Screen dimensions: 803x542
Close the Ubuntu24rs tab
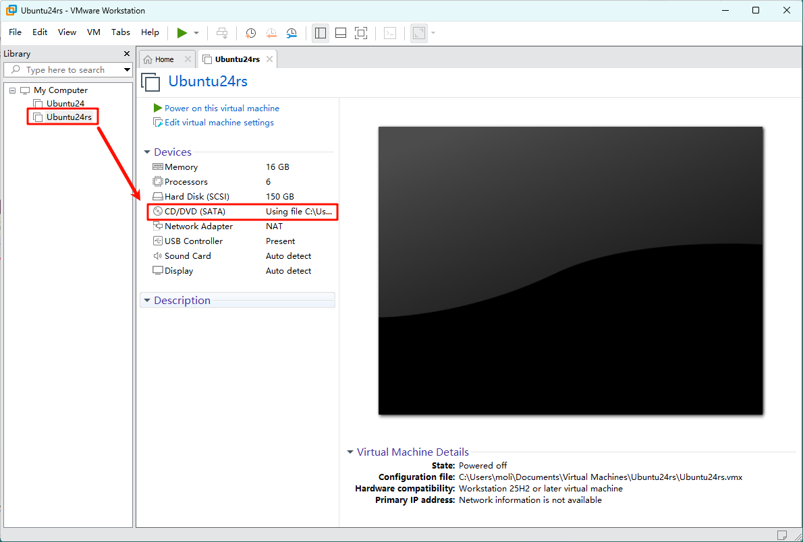coord(269,59)
